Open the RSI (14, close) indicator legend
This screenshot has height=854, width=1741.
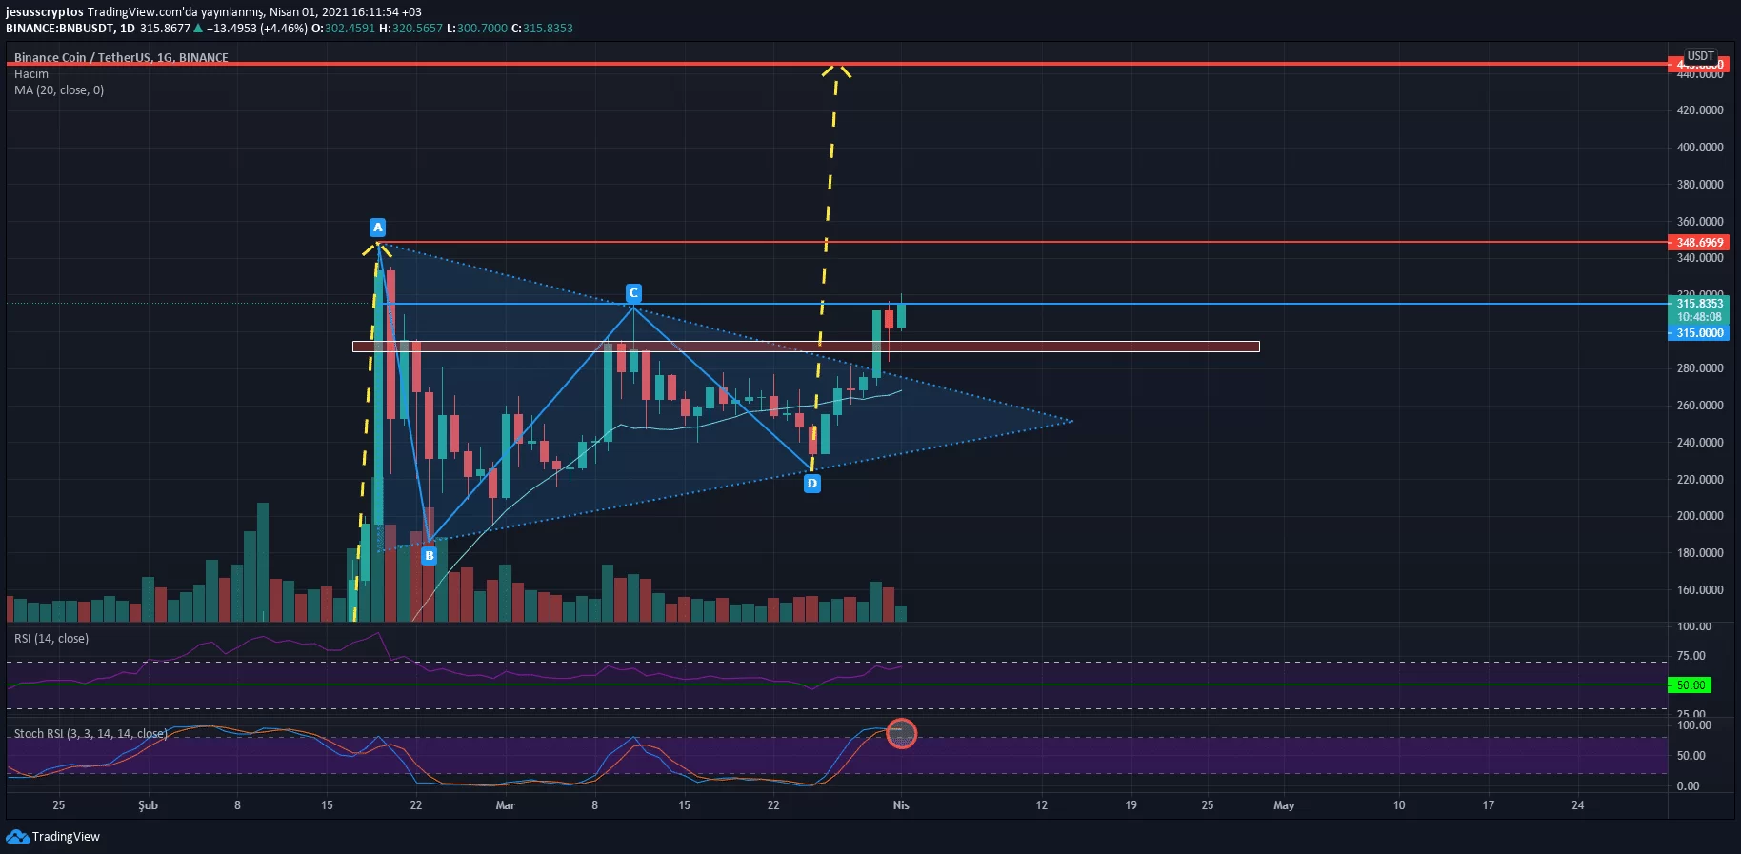coord(51,639)
